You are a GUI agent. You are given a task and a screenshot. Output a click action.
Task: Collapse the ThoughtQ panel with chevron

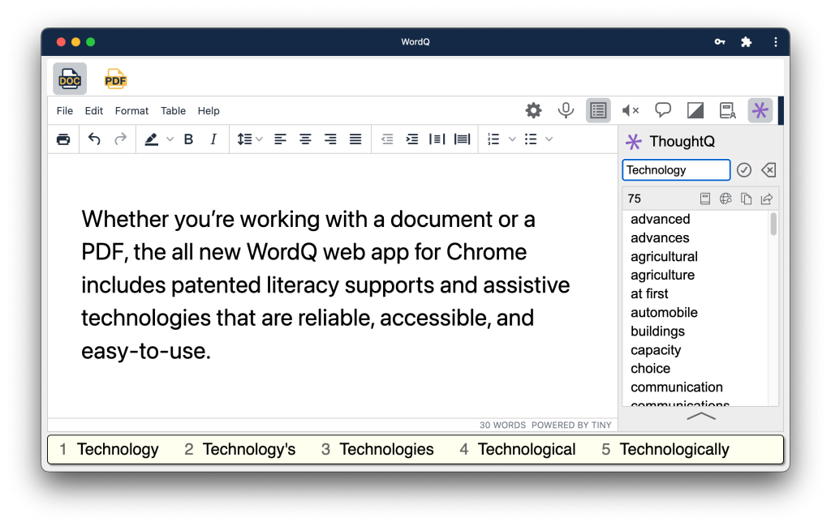click(700, 417)
